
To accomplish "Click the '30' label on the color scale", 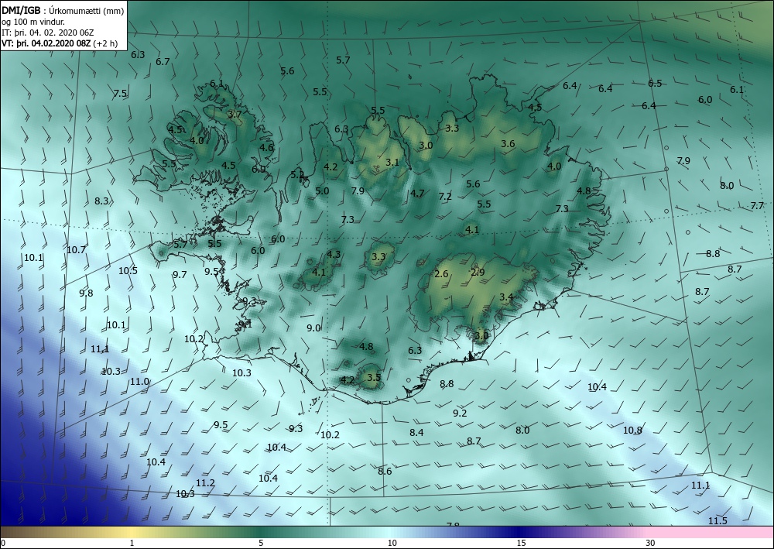I will (651, 544).
